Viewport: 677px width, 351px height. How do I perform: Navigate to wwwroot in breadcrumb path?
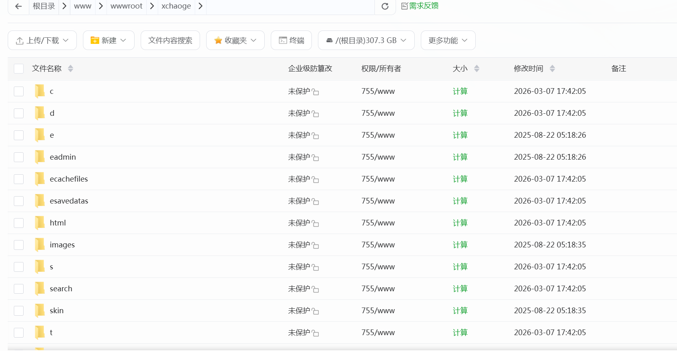126,6
